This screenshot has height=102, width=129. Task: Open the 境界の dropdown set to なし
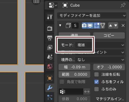[100, 60]
